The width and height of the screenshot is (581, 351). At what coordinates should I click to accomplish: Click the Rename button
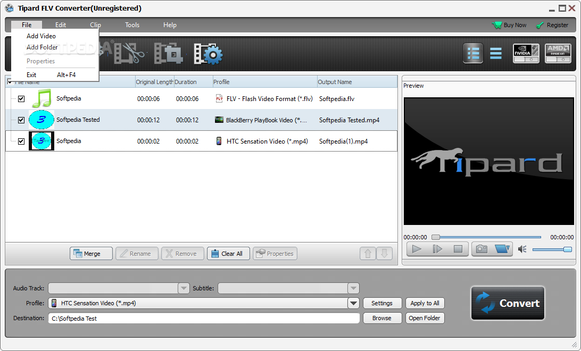[x=137, y=254]
